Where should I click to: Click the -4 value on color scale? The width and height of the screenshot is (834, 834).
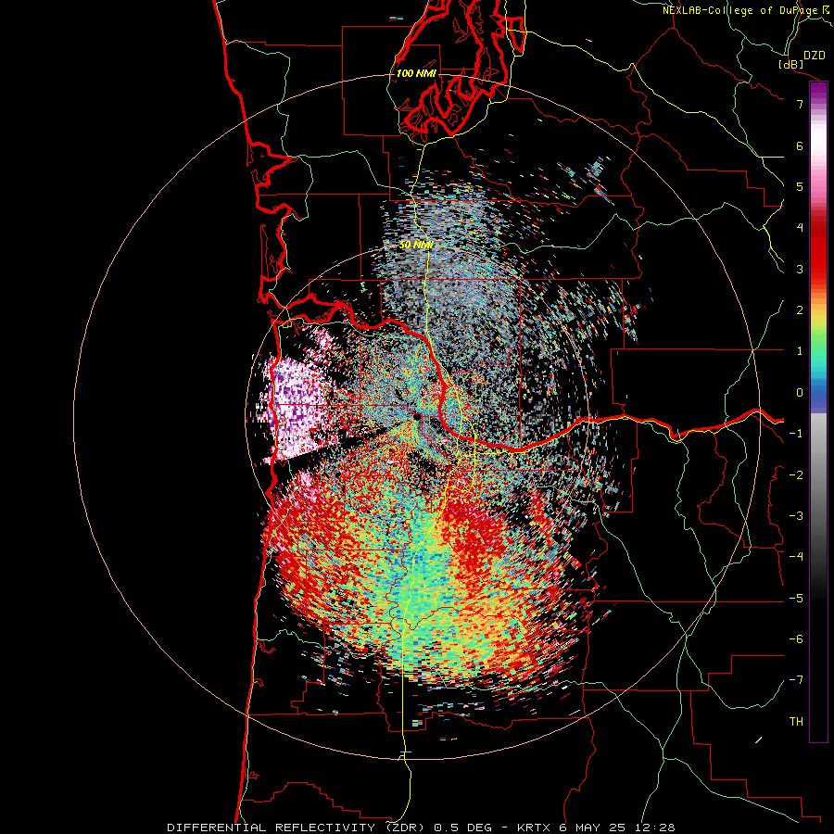(796, 556)
